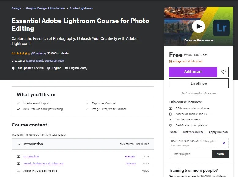The width and height of the screenshot is (238, 177).
Task: Click the info icon beside Last updated
Action: [x=13, y=68]
